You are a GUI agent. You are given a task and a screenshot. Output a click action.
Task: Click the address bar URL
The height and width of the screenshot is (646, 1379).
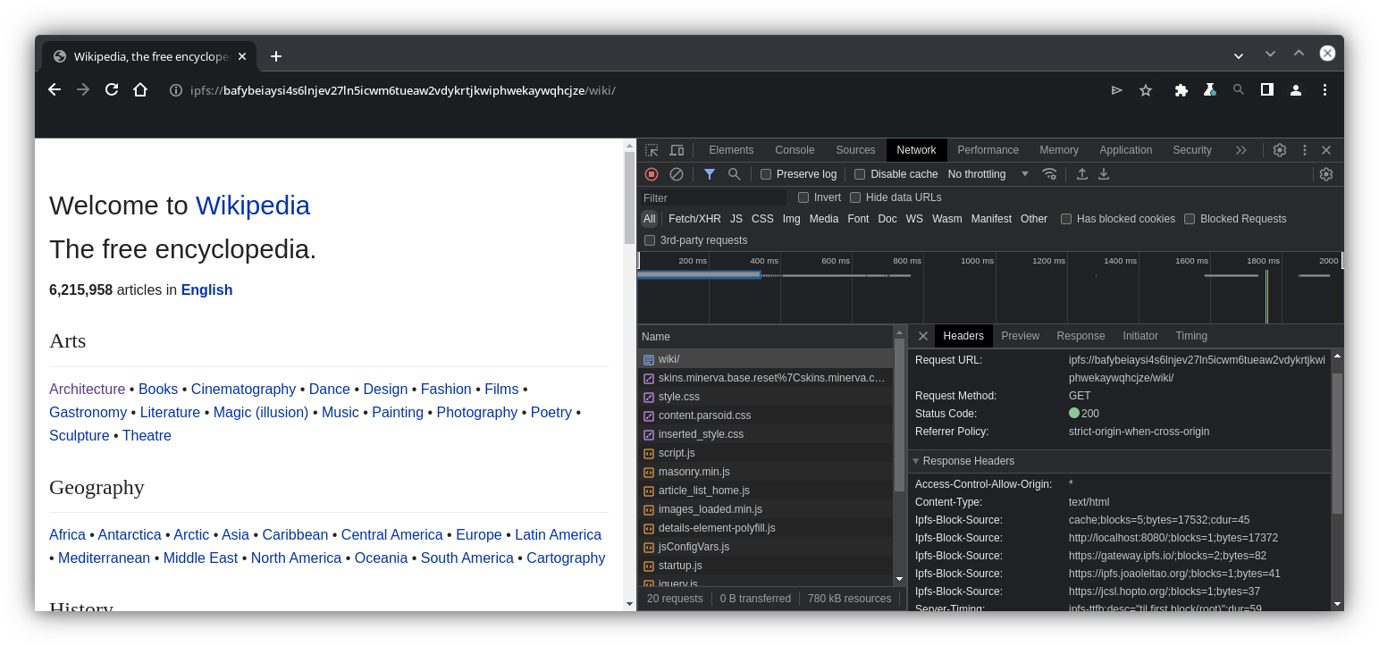point(403,90)
